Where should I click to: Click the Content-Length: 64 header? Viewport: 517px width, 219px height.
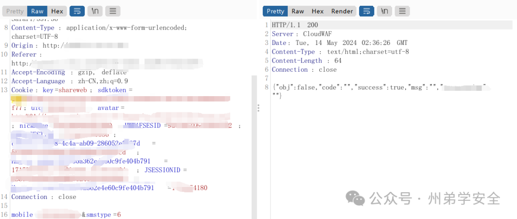pos(307,61)
